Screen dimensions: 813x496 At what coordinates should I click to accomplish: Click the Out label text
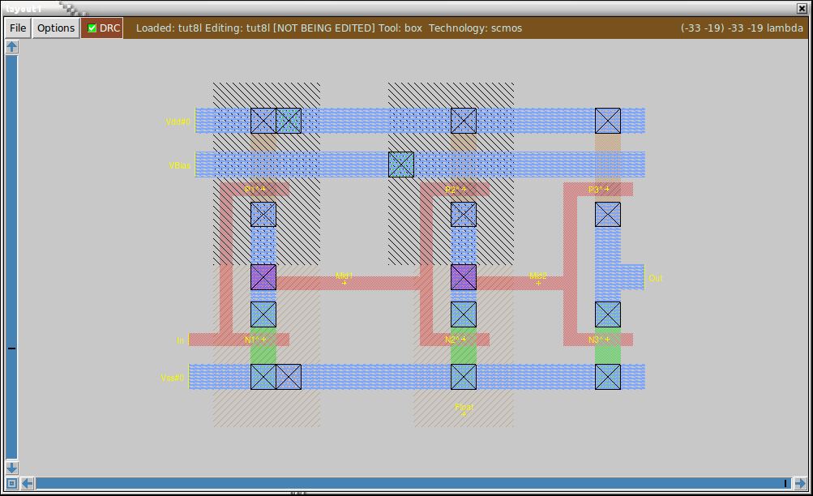pos(654,278)
